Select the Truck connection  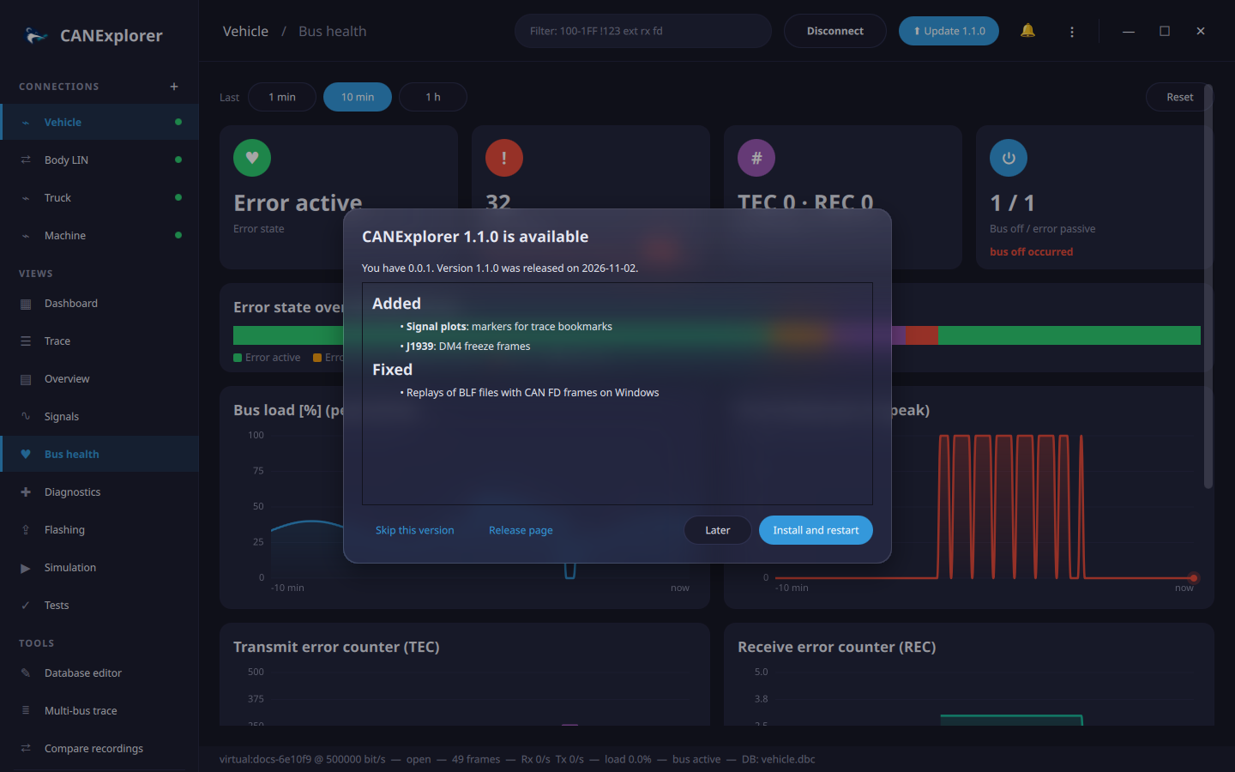point(99,198)
